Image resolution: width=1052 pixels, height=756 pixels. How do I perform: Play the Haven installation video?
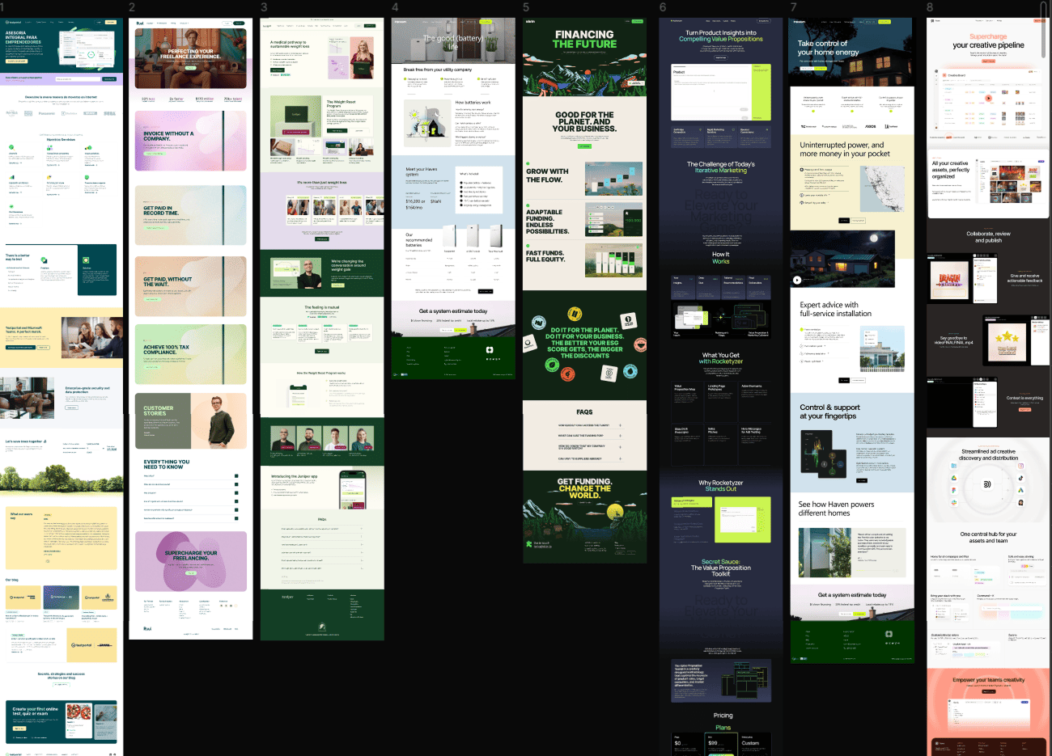click(796, 280)
